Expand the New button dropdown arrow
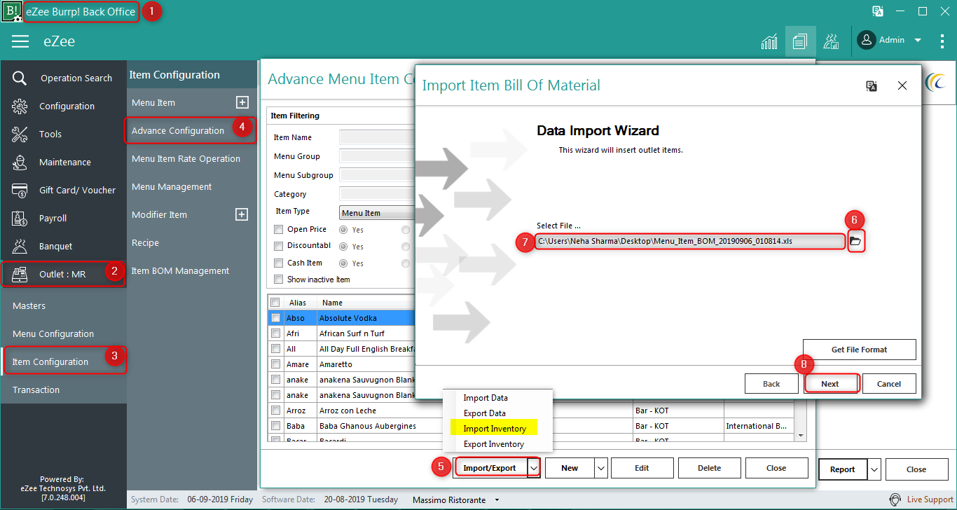The image size is (957, 510). coord(601,468)
